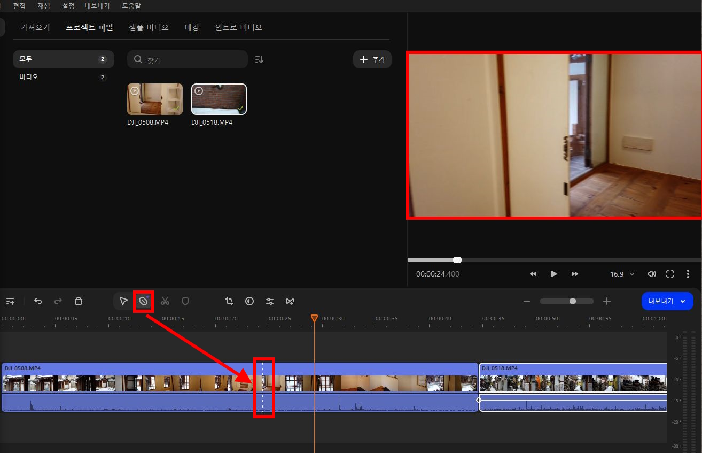
Task: Click the add track icon
Action: click(x=10, y=301)
